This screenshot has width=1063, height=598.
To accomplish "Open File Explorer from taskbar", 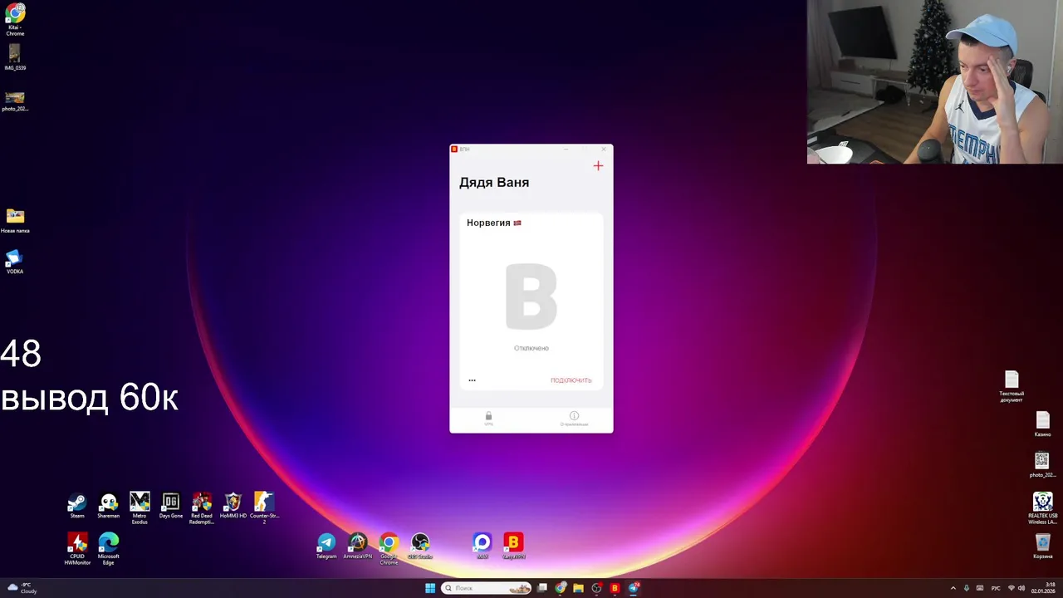I will tap(578, 588).
